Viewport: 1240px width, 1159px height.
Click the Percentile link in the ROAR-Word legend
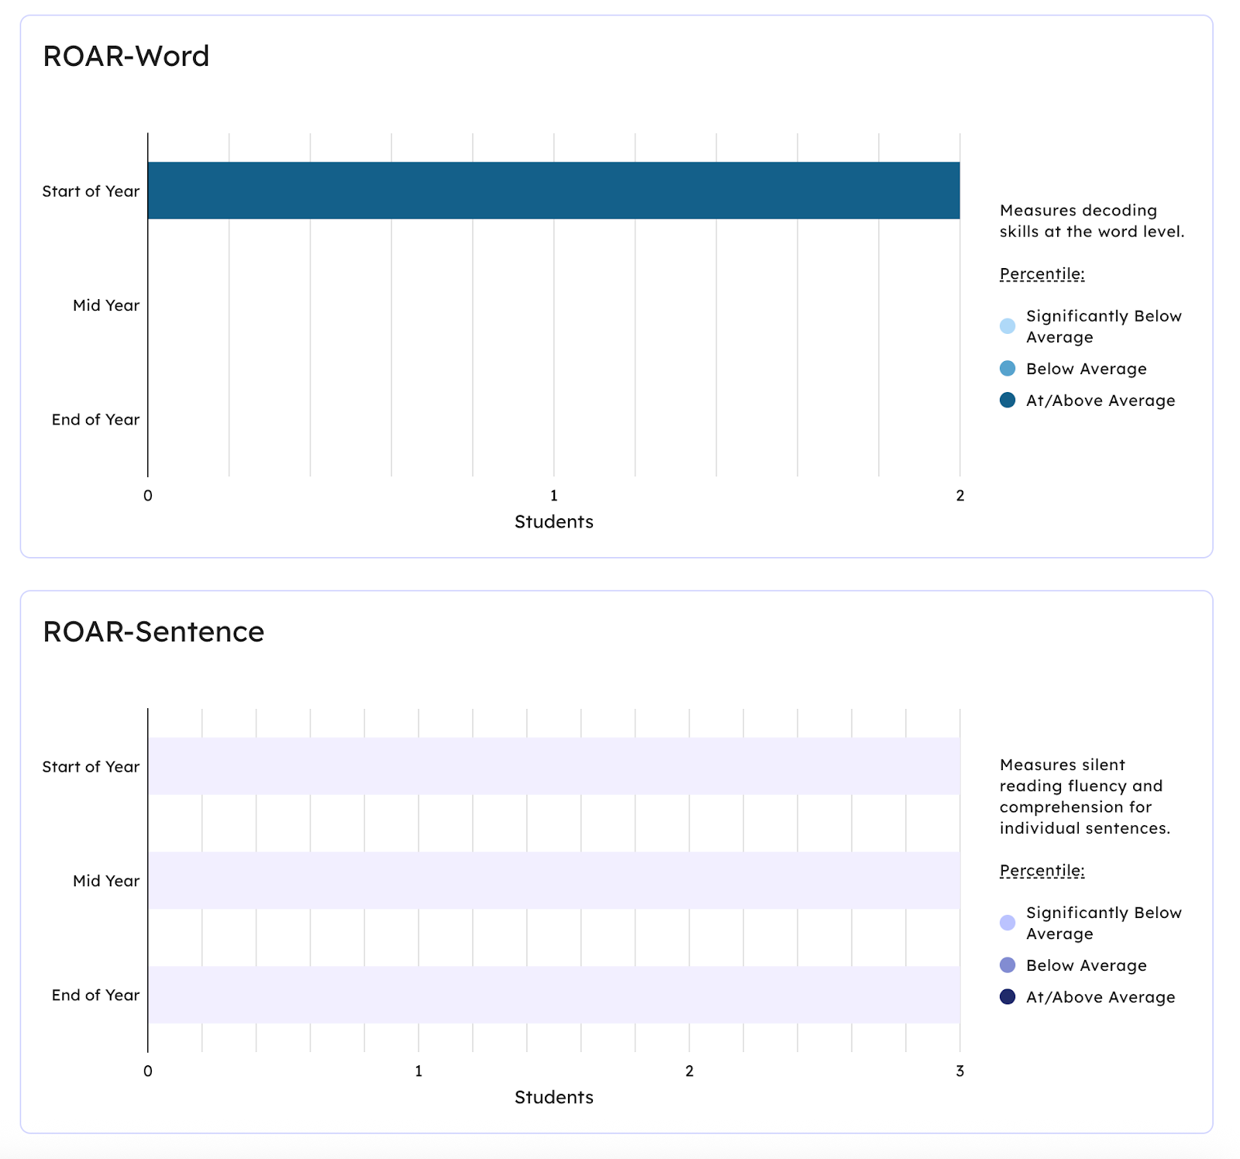pos(1042,274)
